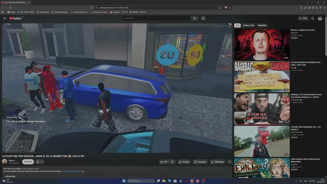Launch File Explorer from taskbar
Screen dimensions: 327x184
coord(164,181)
